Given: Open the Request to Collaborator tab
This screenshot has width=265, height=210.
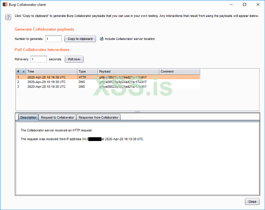Looking at the screenshot, I should [x=58, y=118].
